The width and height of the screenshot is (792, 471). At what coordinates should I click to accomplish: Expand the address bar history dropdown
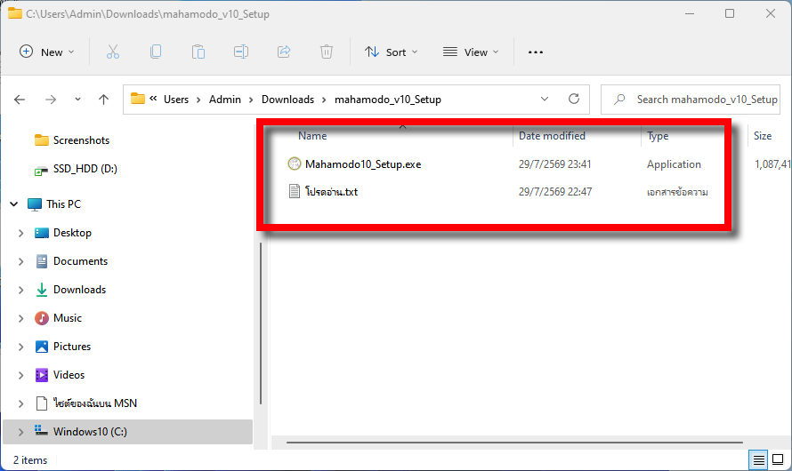point(545,100)
